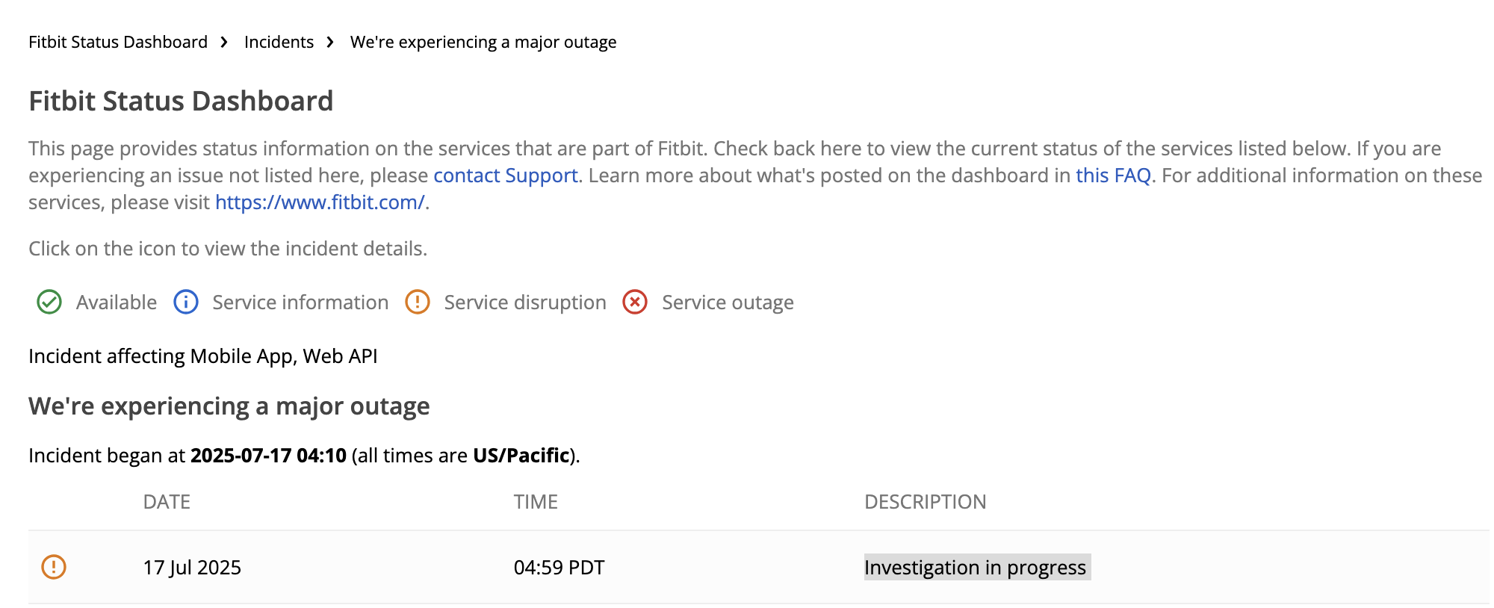This screenshot has width=1494, height=608.
Task: Navigate to Incidents breadcrumb
Action: click(279, 42)
